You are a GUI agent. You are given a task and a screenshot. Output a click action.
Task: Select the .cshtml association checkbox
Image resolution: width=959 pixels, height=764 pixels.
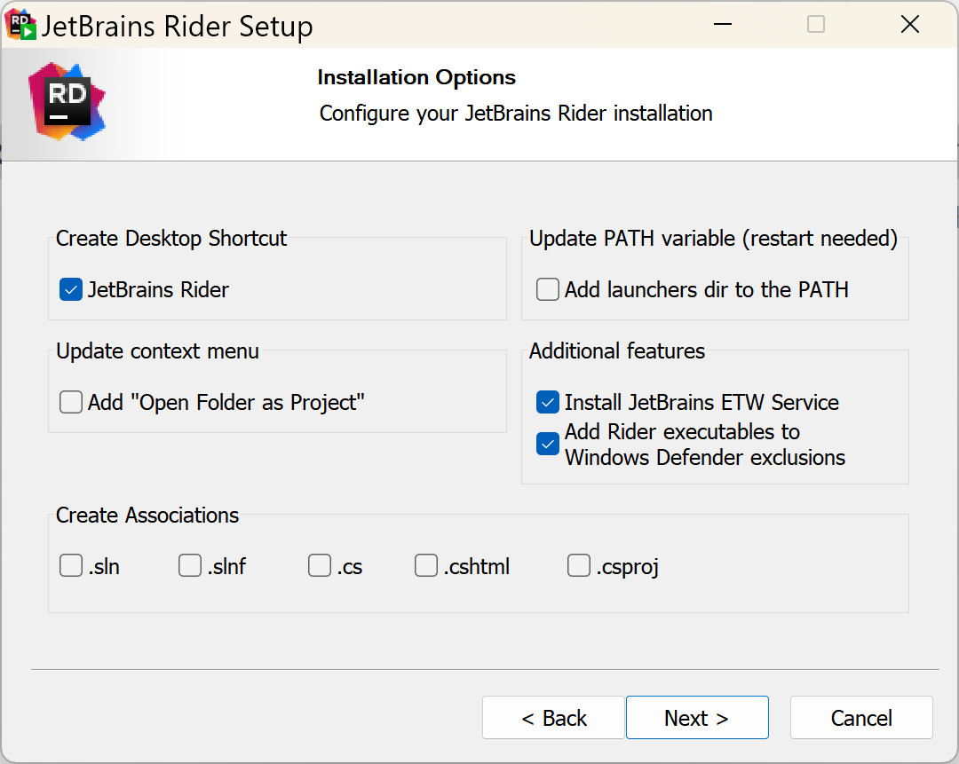click(x=426, y=565)
